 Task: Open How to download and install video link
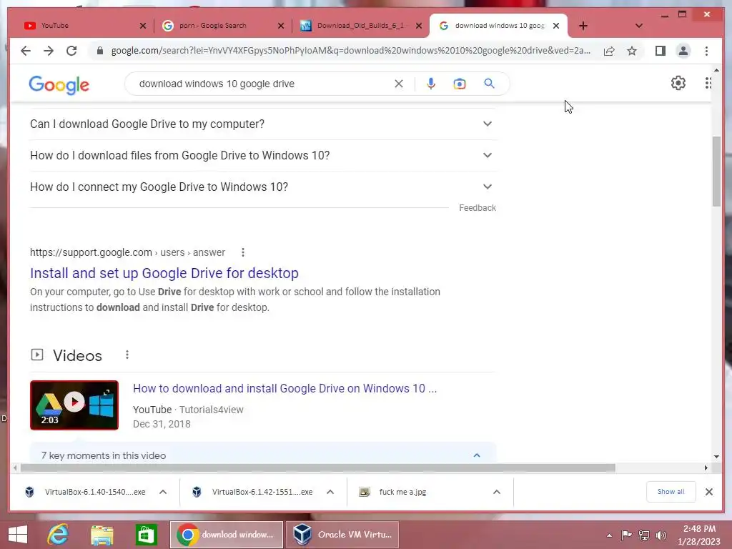point(285,388)
